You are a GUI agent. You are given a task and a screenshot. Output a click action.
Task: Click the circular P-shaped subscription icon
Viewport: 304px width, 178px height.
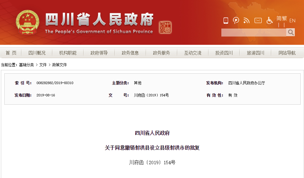pos(236,21)
